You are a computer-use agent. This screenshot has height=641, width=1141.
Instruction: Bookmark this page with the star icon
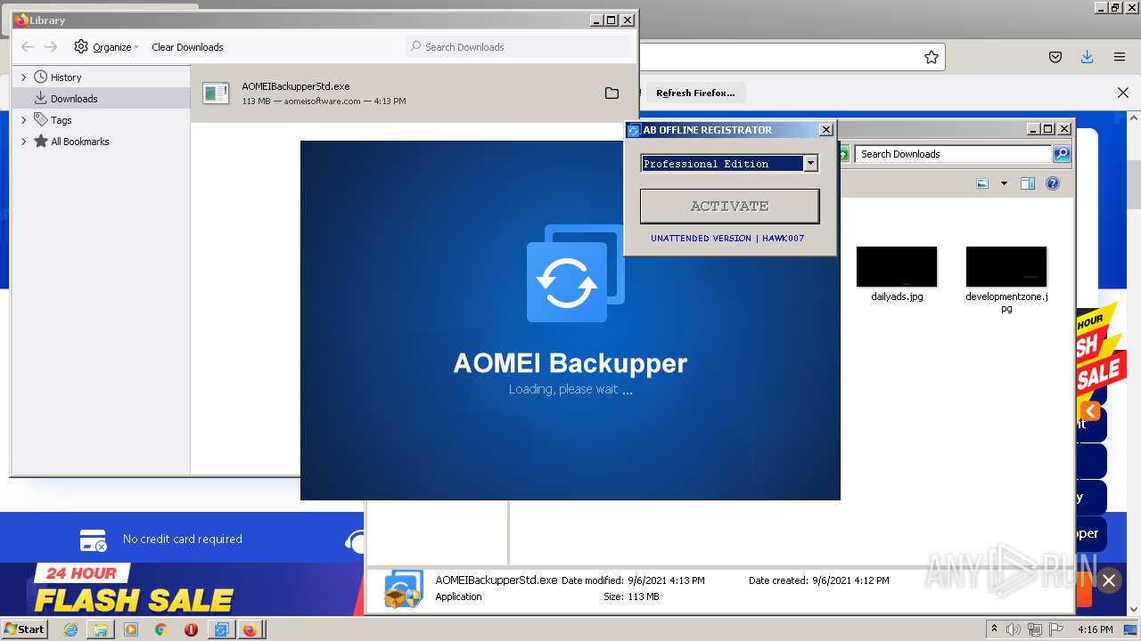click(932, 57)
